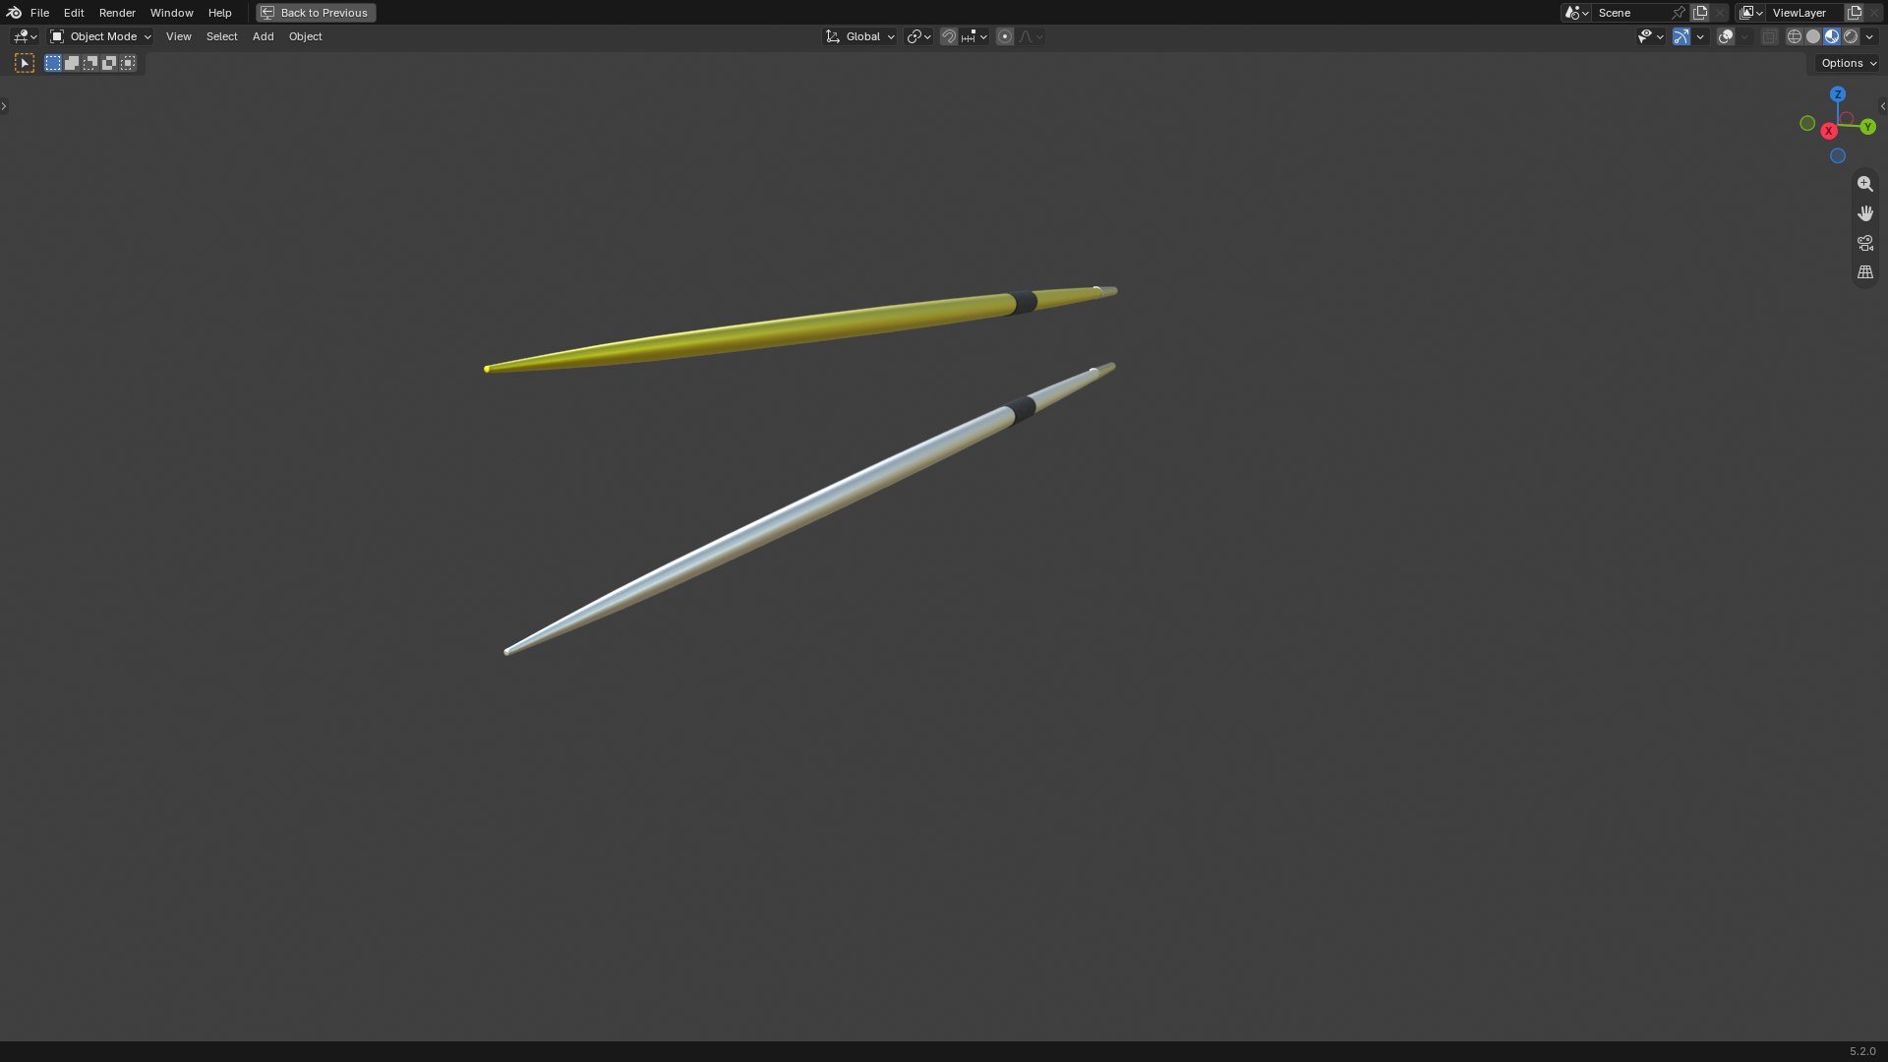Choose the 'extend selection' mode icon
1888x1062 pixels.
pyautogui.click(x=72, y=63)
